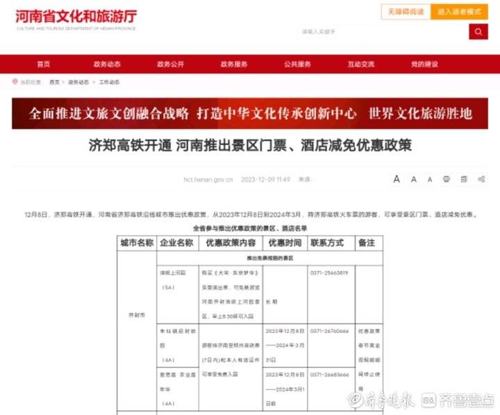Click the 企业名称 table header

coord(176,243)
